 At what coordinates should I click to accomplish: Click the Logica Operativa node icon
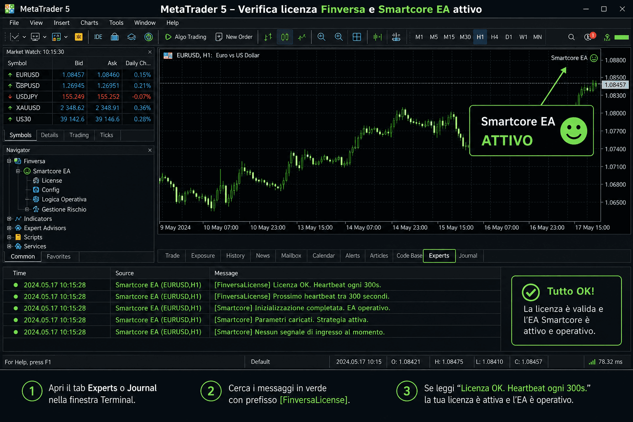(36, 199)
